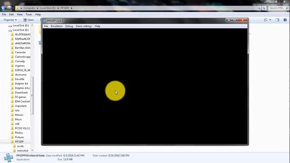Viewport: 290px width, 163px height.
Task: Select the PPSSPP folder in tree
Action: (19, 142)
